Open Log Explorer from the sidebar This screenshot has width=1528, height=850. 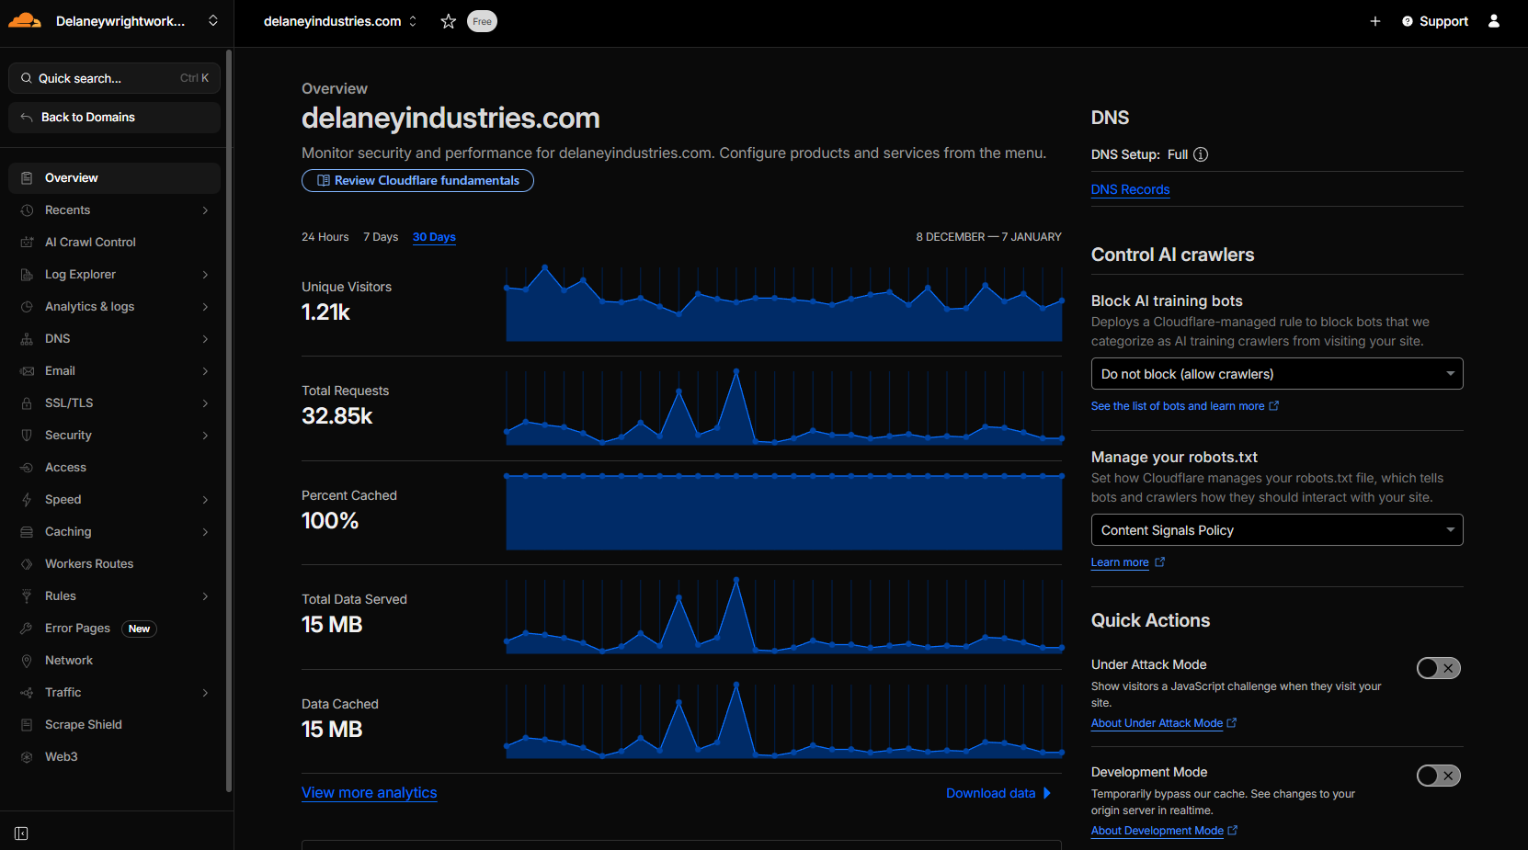click(x=80, y=274)
